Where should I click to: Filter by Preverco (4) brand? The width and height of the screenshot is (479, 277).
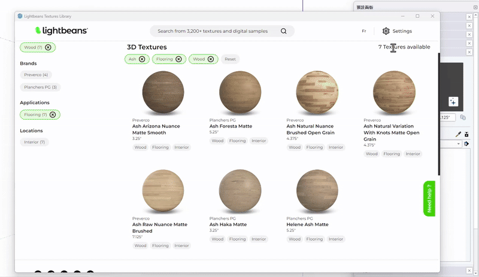pyautogui.click(x=36, y=75)
